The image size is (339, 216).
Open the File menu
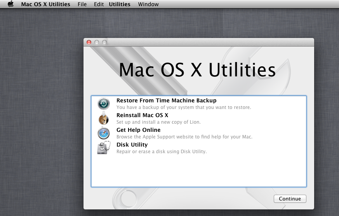82,4
